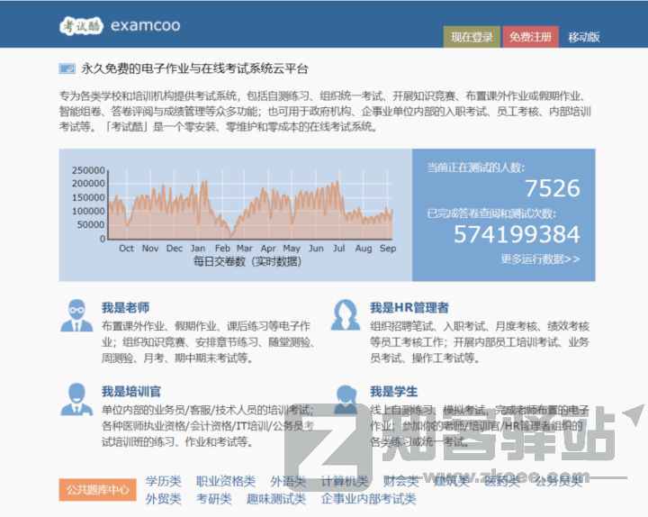Click the daily submissions line chart
The image size is (648, 517).
point(250,204)
